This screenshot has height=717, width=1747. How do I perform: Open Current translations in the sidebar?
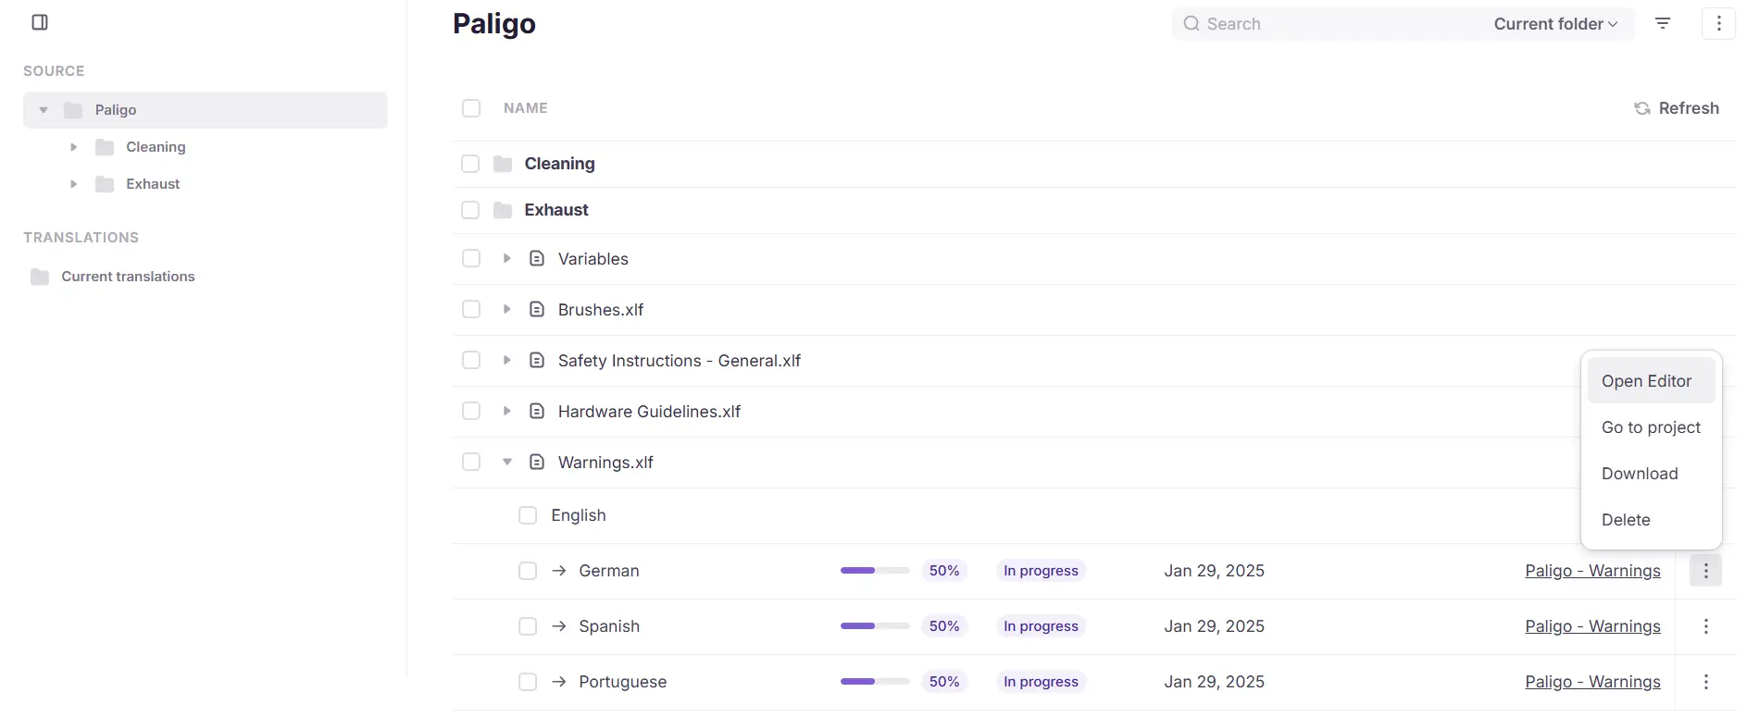coord(128,277)
